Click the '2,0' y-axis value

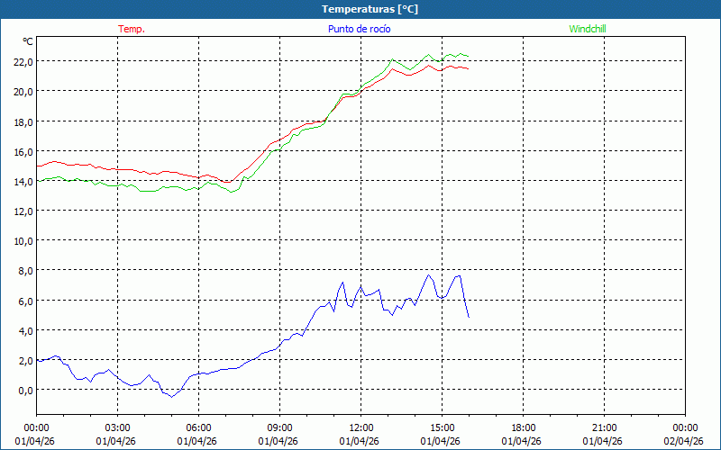point(25,361)
